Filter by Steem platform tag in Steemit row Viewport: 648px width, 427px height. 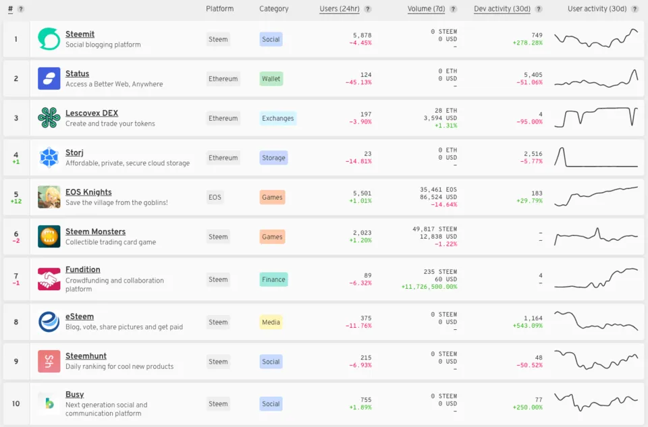pyautogui.click(x=218, y=39)
